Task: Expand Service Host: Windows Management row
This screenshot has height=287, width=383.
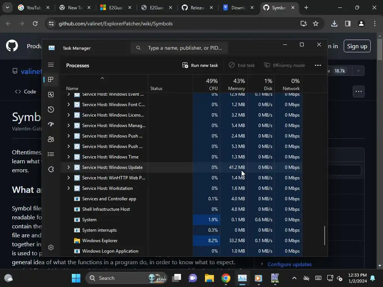Action: click(x=69, y=126)
